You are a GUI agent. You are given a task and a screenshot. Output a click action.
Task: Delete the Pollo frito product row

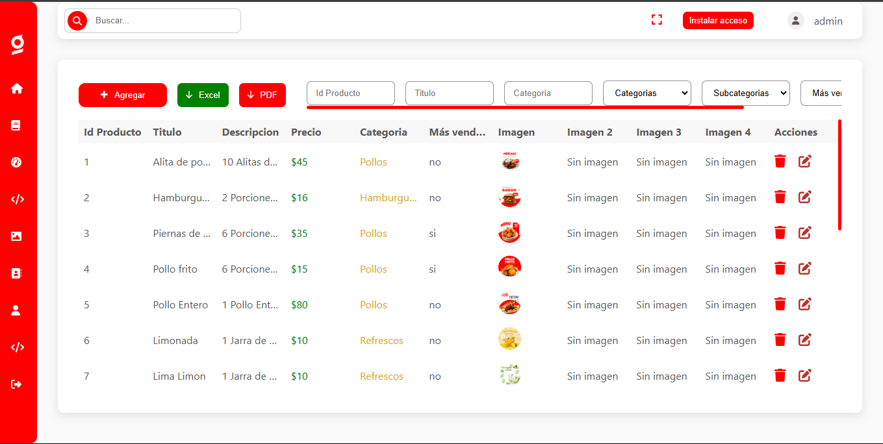[x=780, y=268]
